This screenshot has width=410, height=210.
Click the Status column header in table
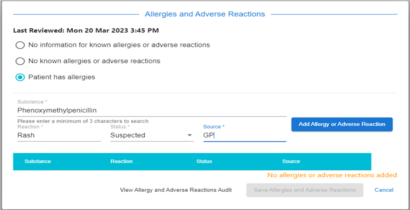[x=204, y=161]
